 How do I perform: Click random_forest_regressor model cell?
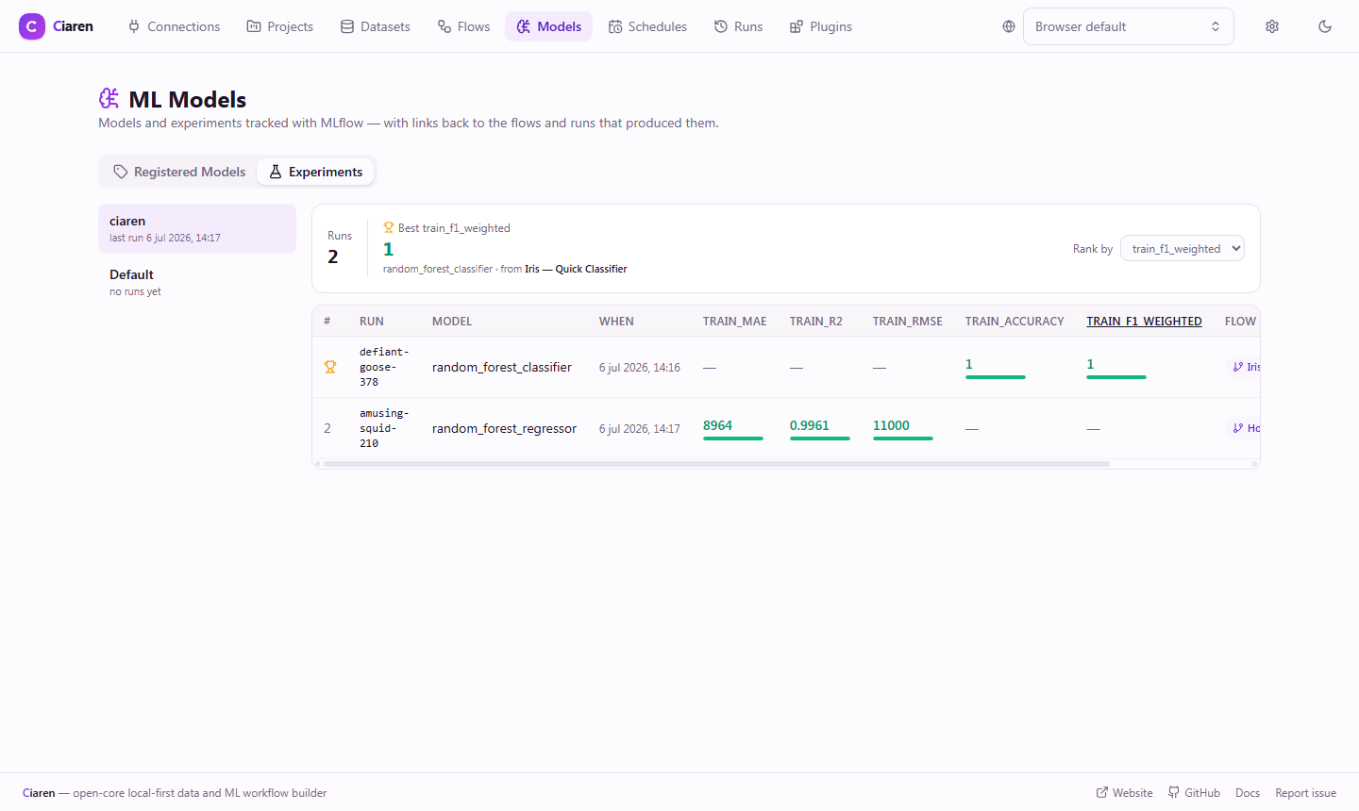504,428
